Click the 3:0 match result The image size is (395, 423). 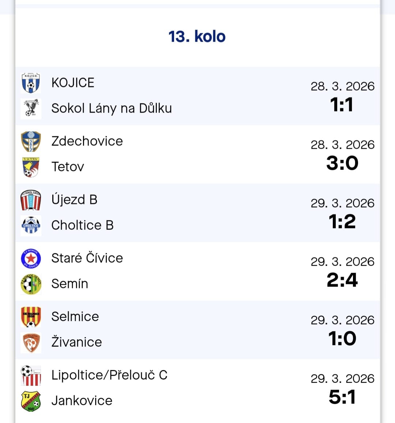click(342, 163)
